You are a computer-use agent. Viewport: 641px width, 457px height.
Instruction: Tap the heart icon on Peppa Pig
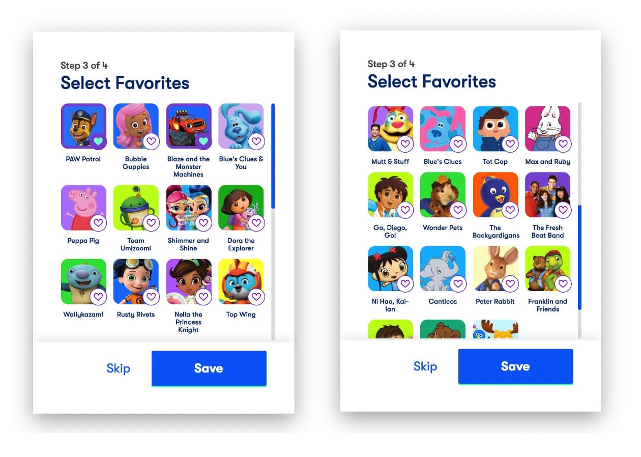(98, 222)
